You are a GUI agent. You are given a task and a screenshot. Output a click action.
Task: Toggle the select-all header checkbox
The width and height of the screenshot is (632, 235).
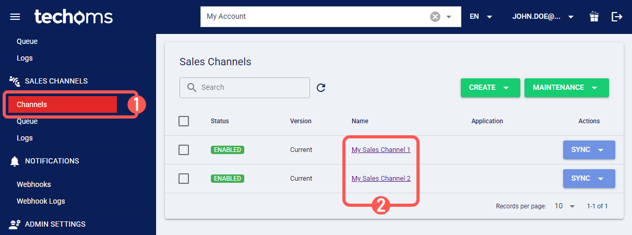tap(184, 121)
